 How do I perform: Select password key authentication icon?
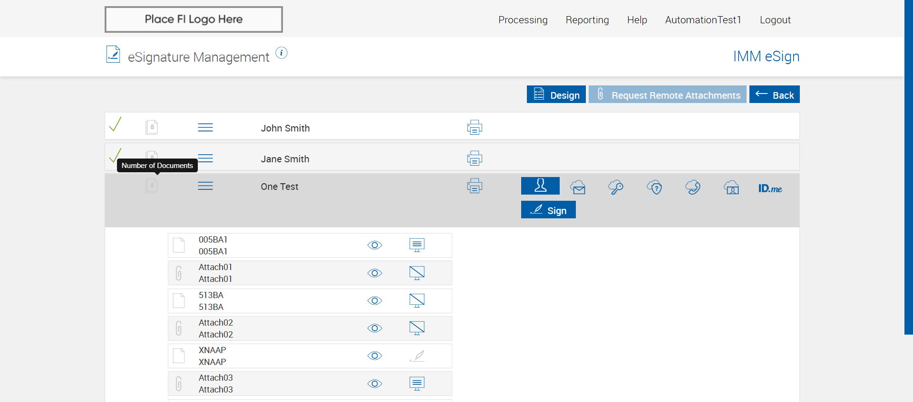point(616,187)
